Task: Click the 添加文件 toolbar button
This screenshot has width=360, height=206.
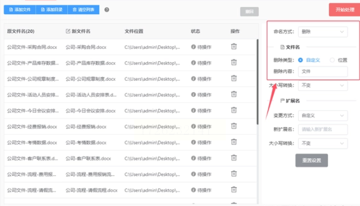Action: coord(20,10)
